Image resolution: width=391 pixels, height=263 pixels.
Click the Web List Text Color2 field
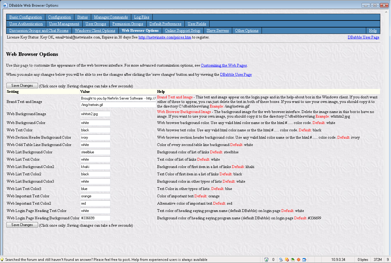tap(95, 174)
